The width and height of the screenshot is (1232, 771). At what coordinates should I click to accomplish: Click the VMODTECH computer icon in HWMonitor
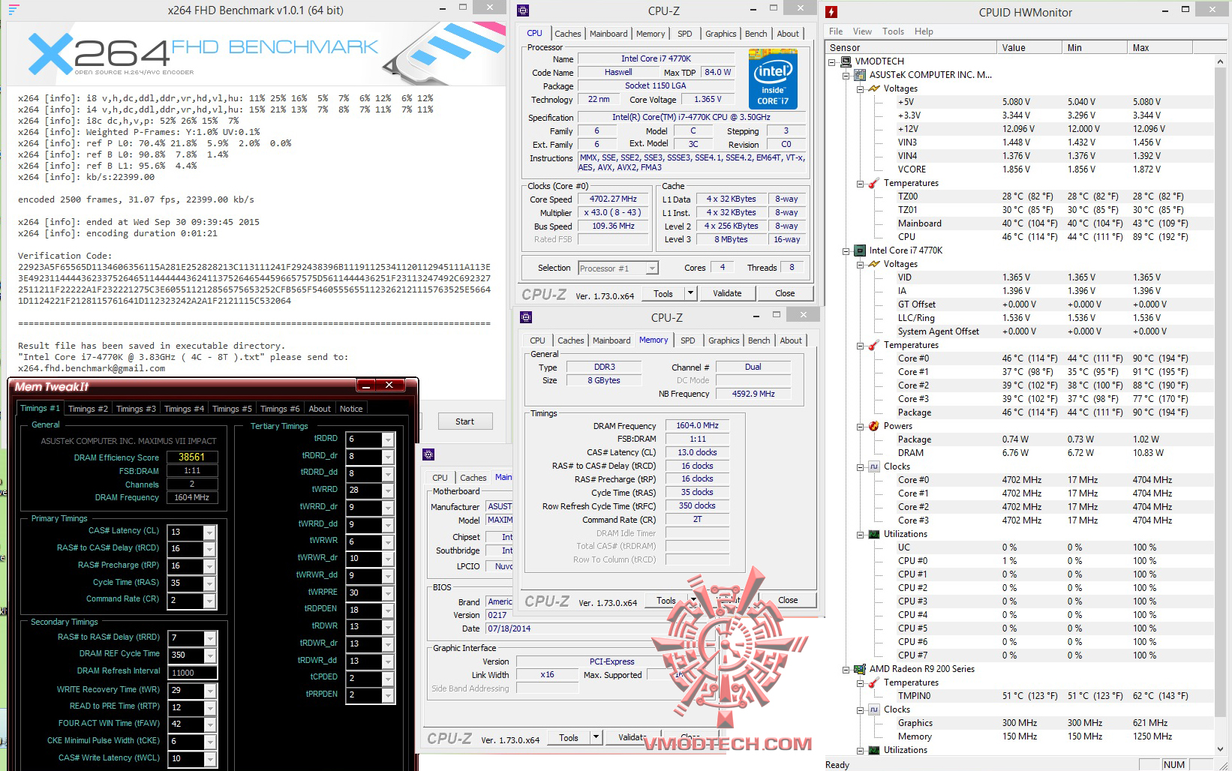coord(846,61)
